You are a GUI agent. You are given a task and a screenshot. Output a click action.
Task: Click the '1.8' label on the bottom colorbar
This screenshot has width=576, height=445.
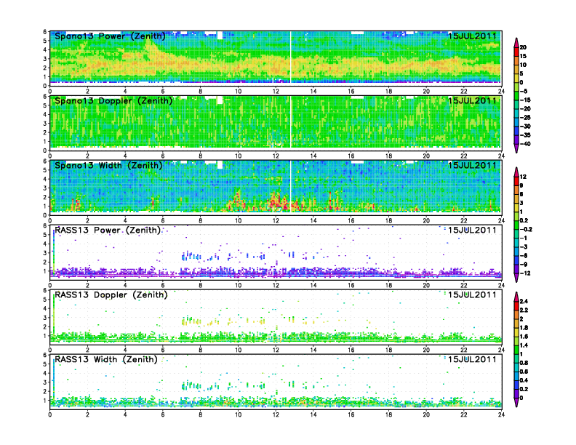pyautogui.click(x=524, y=328)
